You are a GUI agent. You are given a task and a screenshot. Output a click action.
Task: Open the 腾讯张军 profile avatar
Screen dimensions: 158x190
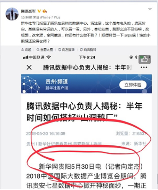pyautogui.click(x=12, y=14)
